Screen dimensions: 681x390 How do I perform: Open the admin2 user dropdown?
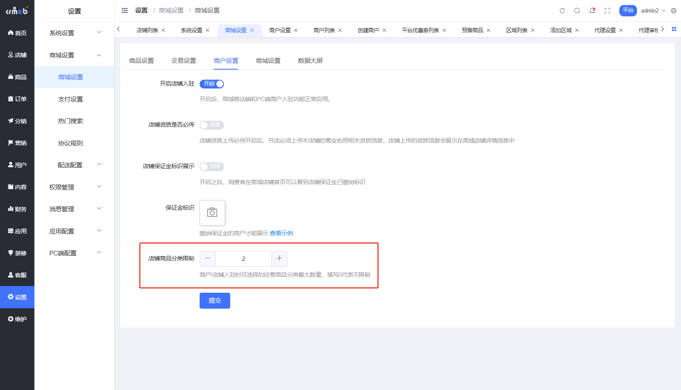653,10
